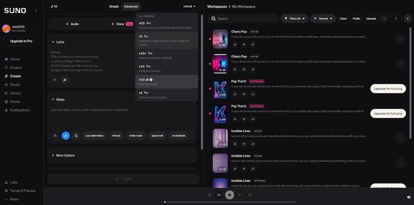Collapse the Styles section
The image size is (414, 205).
[58, 99]
